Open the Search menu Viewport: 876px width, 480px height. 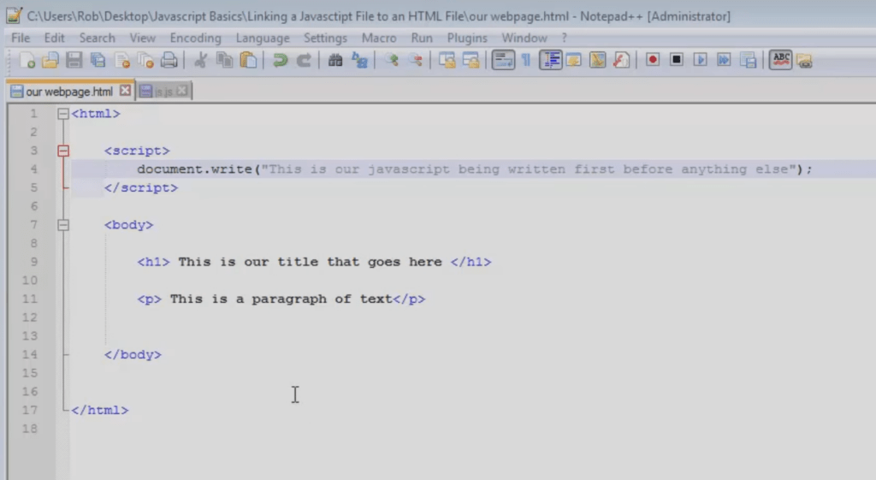(x=98, y=38)
